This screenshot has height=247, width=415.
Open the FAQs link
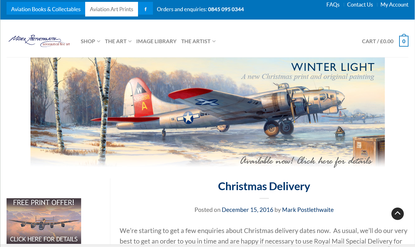[x=333, y=5]
